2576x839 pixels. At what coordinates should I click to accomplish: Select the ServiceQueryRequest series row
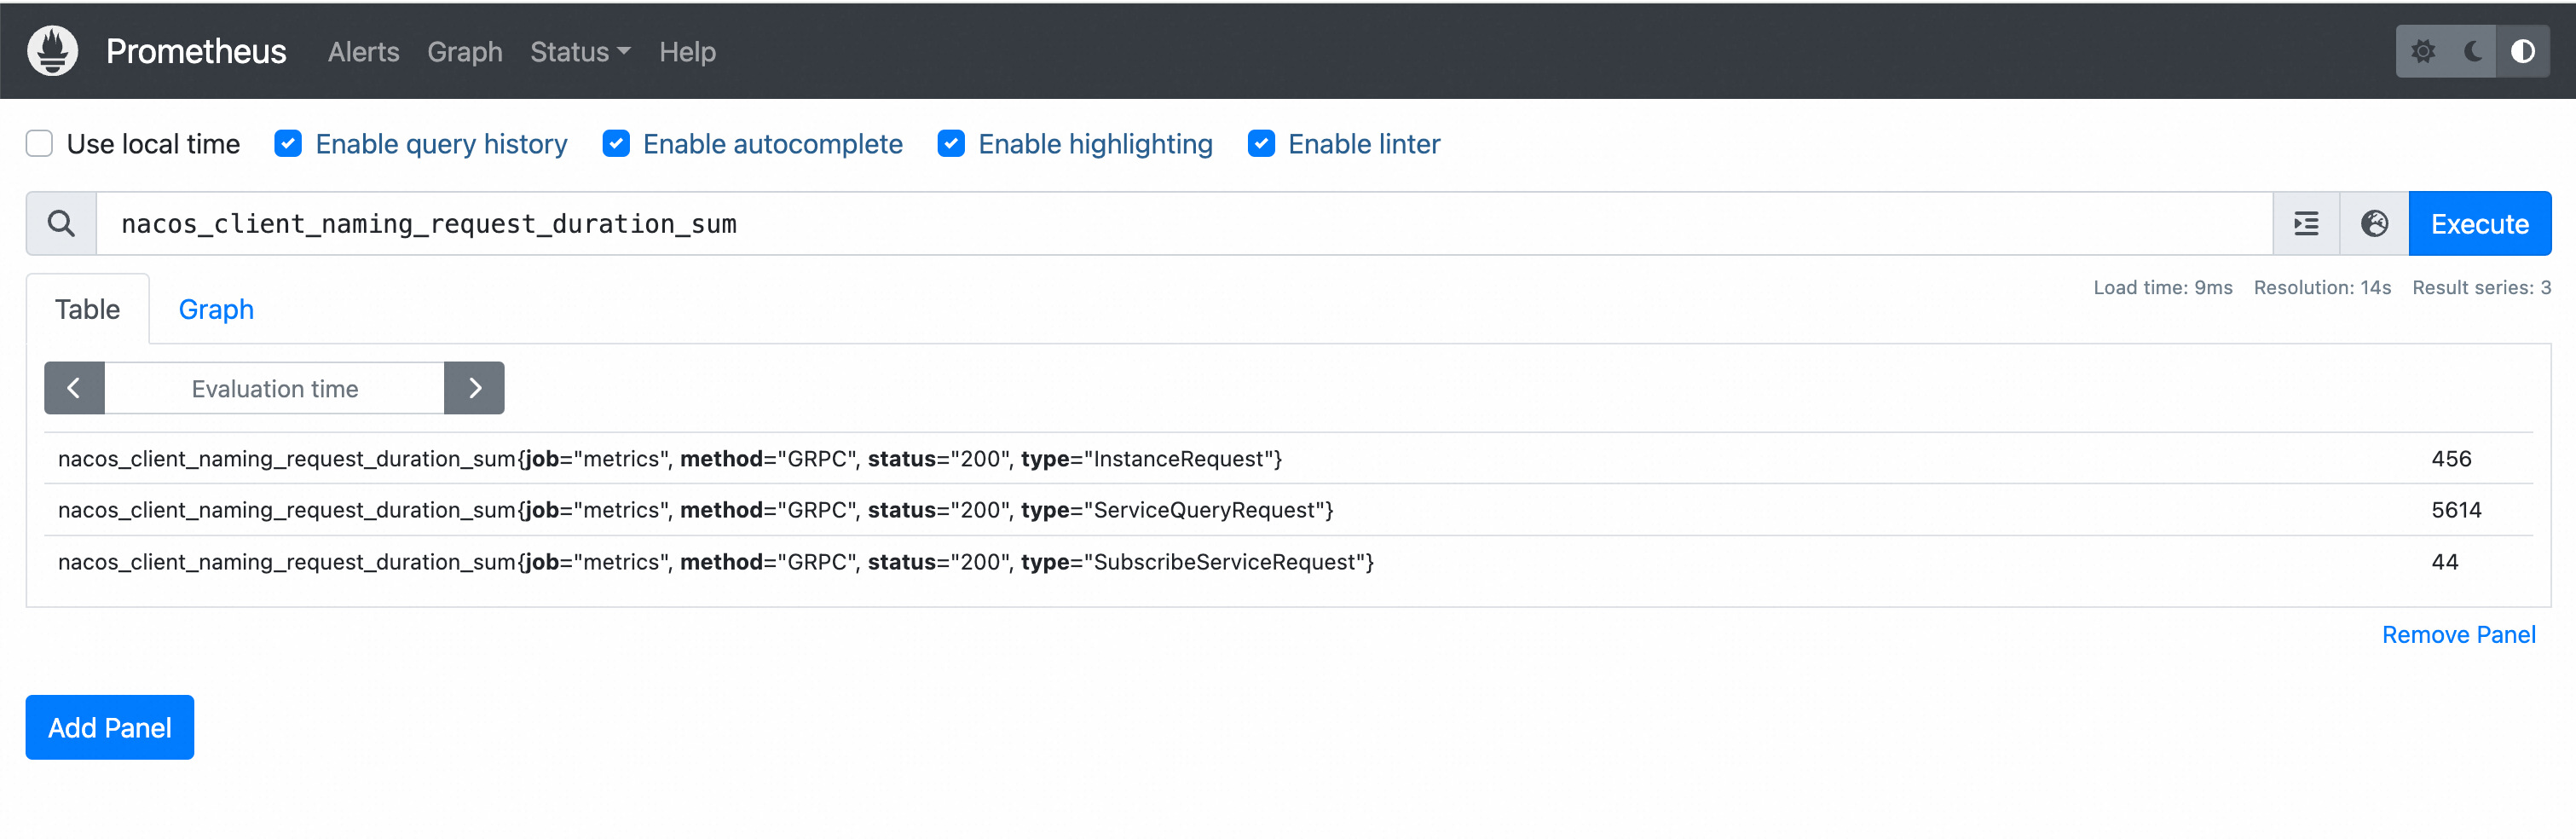(1288, 510)
